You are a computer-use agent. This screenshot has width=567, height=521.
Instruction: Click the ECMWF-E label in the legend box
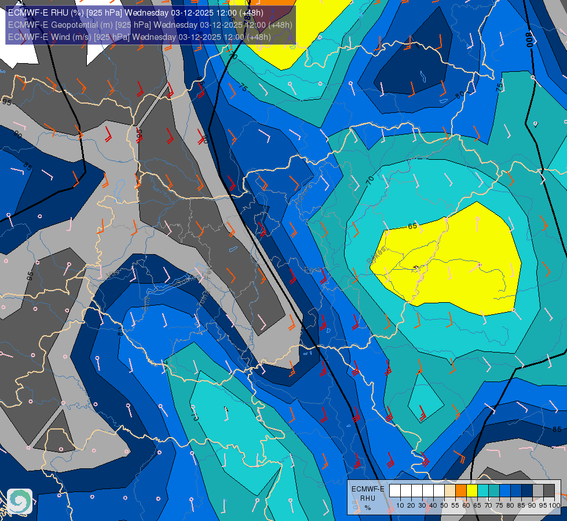(368, 489)
